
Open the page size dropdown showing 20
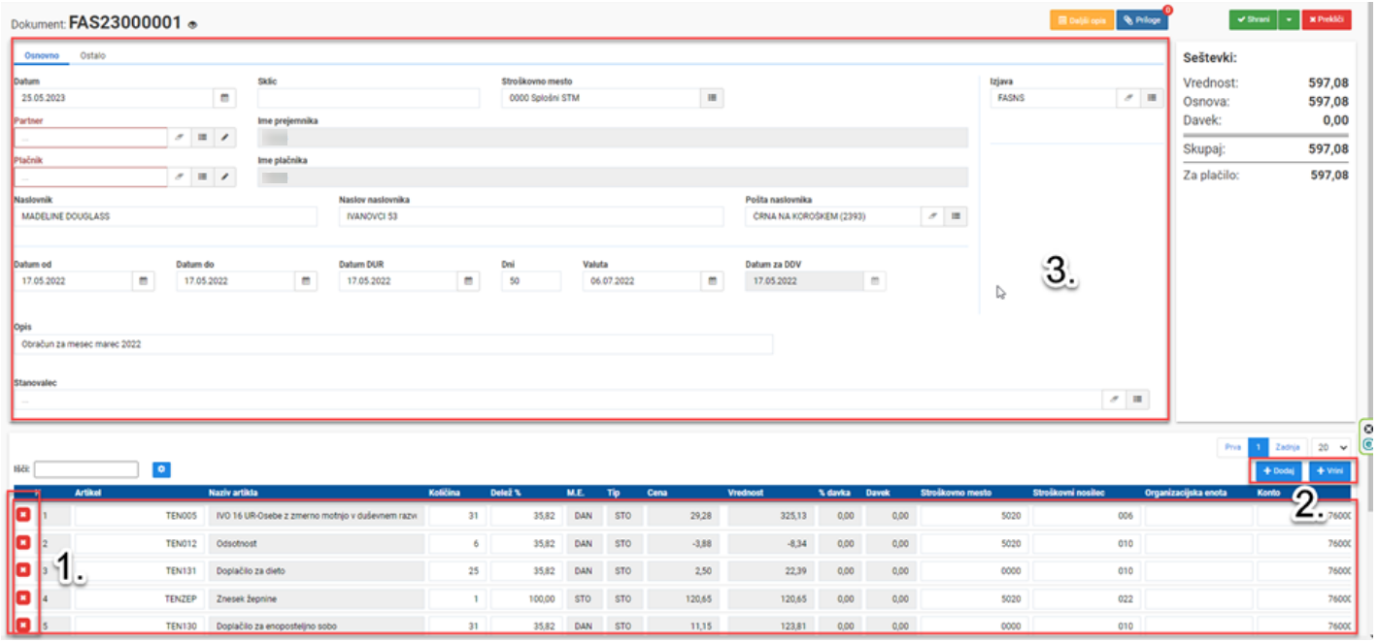tap(1331, 447)
